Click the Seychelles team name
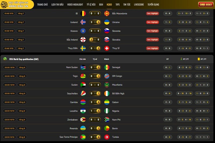 [x=72, y=94]
